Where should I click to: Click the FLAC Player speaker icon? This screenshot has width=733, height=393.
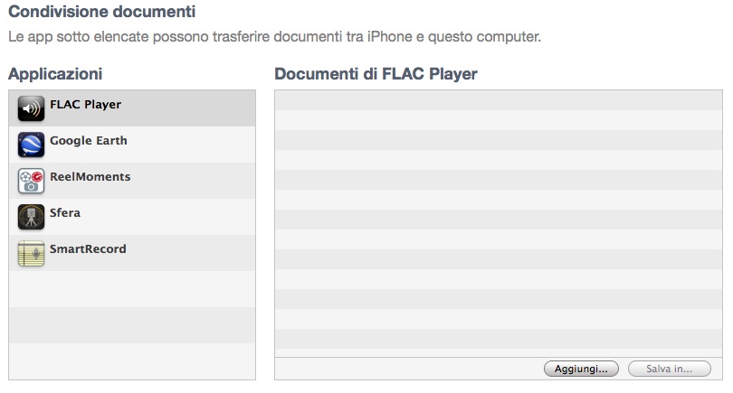pyautogui.click(x=31, y=108)
